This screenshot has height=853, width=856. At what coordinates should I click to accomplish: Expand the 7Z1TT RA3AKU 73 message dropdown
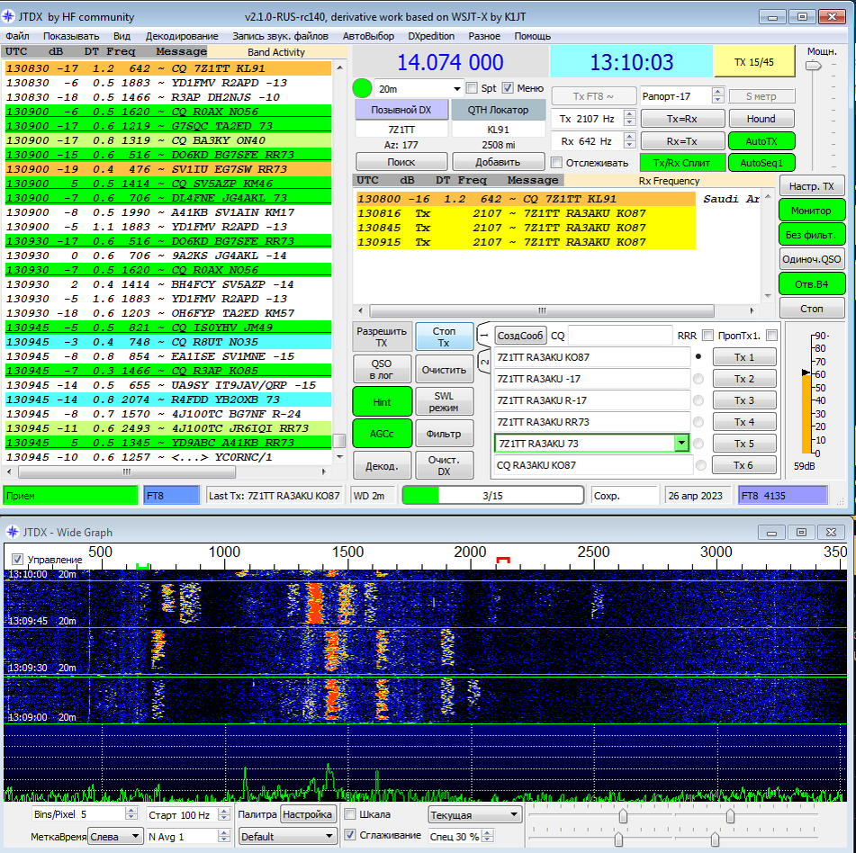(681, 443)
